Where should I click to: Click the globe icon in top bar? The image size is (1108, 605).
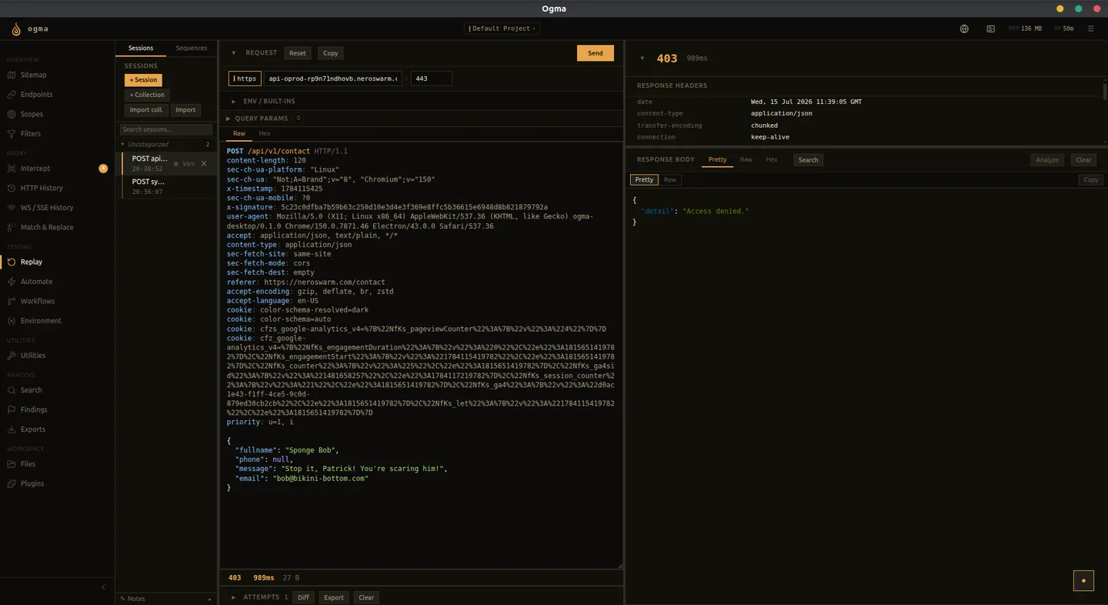click(x=964, y=28)
